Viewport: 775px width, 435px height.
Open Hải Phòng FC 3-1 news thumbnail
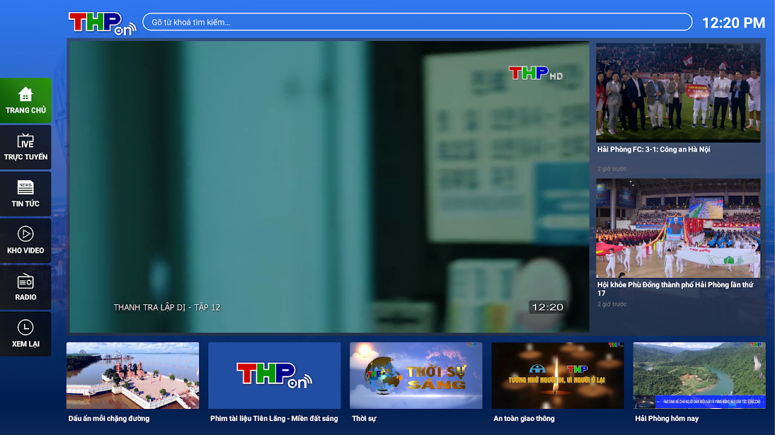678,92
